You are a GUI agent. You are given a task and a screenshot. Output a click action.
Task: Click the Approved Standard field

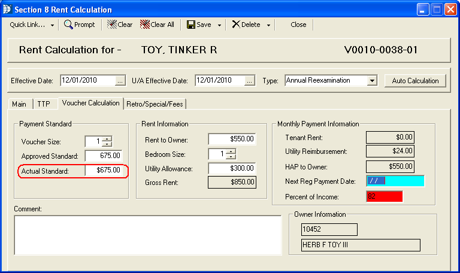coord(103,156)
